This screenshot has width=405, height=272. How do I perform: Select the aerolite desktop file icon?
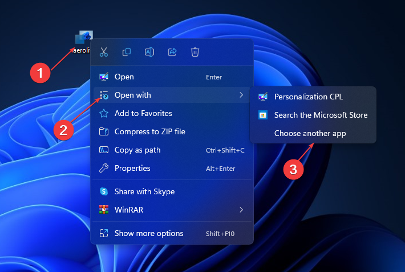[84, 38]
